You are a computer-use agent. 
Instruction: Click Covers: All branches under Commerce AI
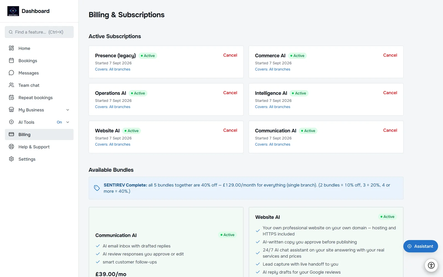[x=272, y=69]
